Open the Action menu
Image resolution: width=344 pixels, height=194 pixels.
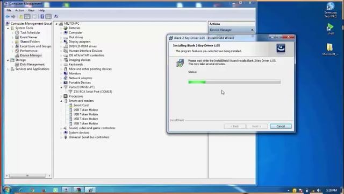click(19, 10)
